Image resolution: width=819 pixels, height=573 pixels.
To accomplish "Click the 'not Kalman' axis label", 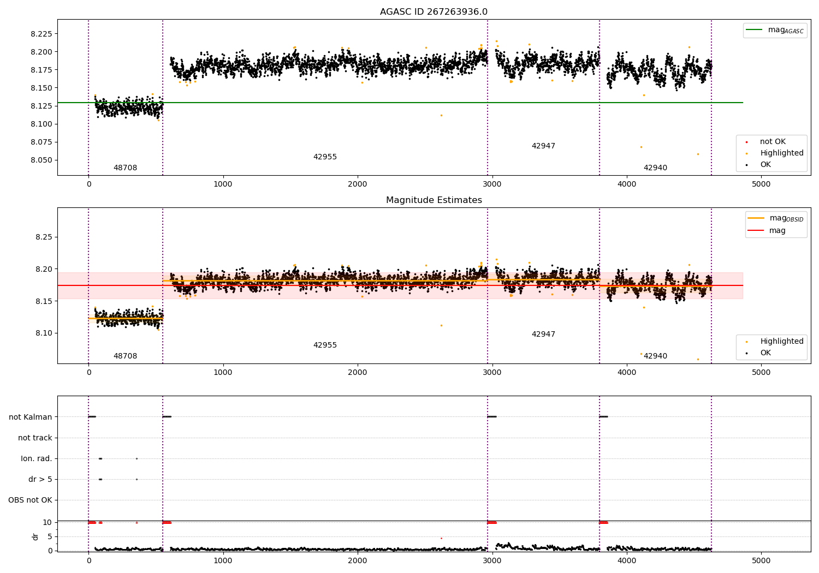I will click(31, 417).
